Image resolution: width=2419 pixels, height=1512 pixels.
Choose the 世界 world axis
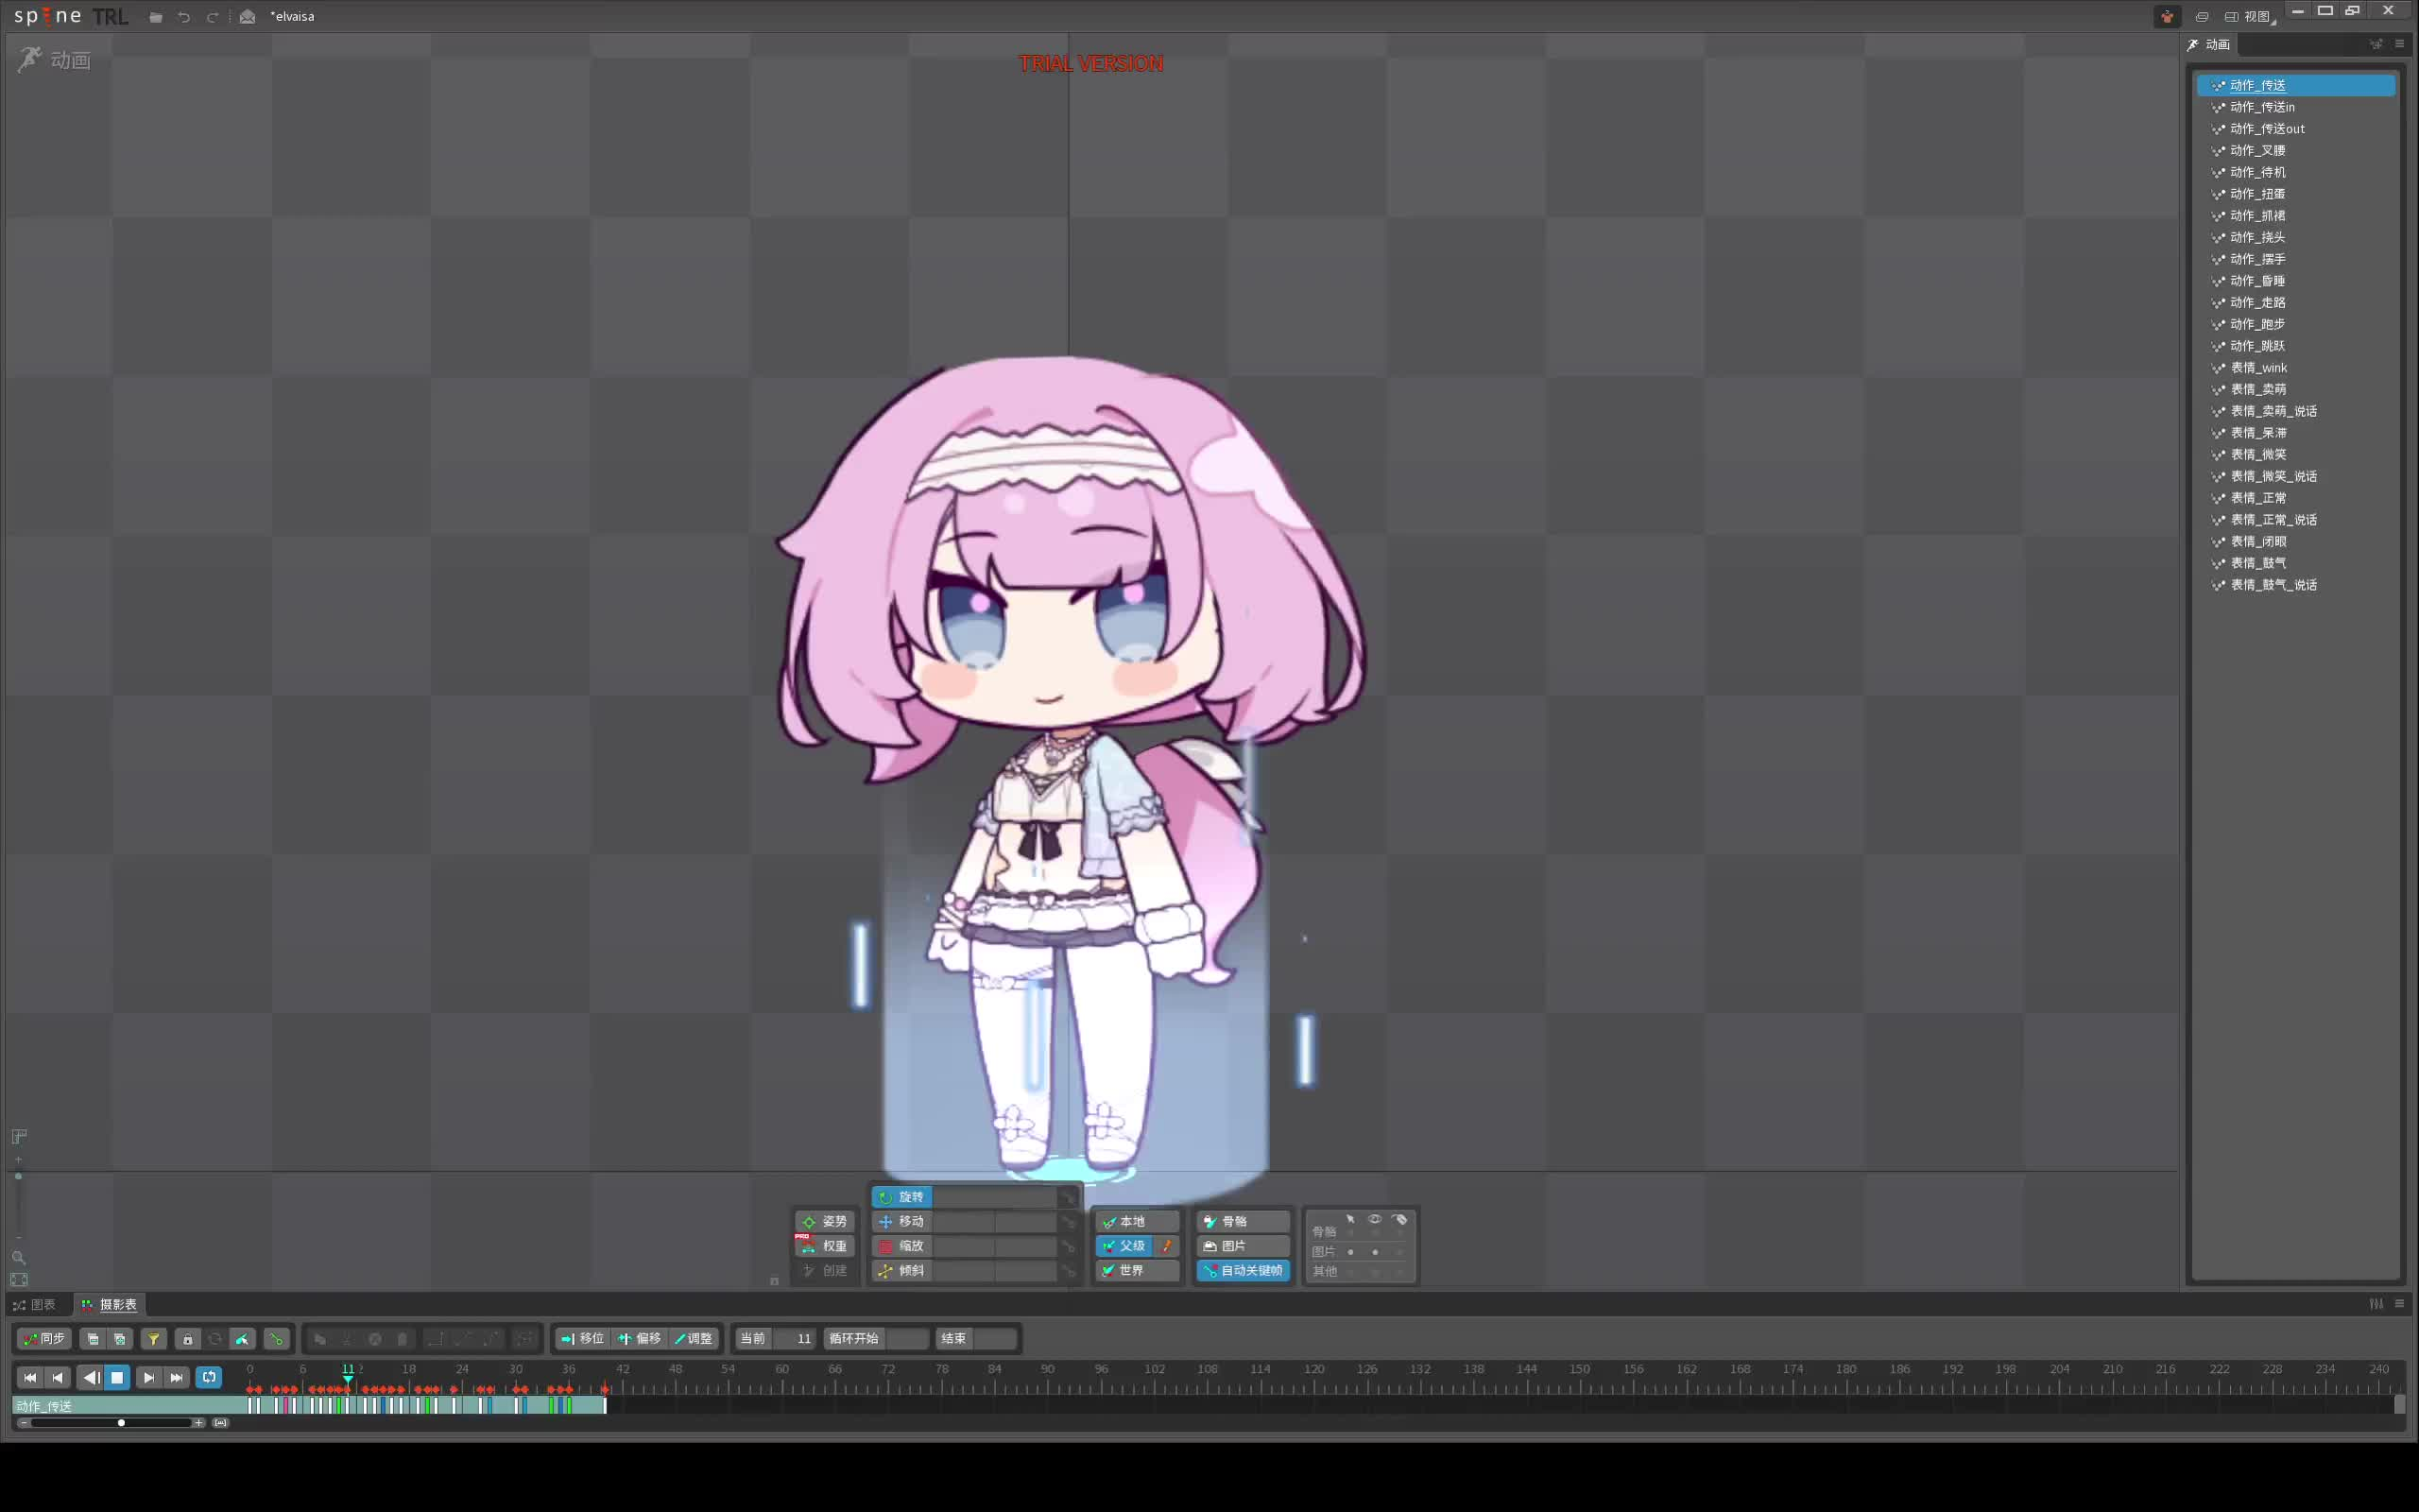click(x=1138, y=1271)
